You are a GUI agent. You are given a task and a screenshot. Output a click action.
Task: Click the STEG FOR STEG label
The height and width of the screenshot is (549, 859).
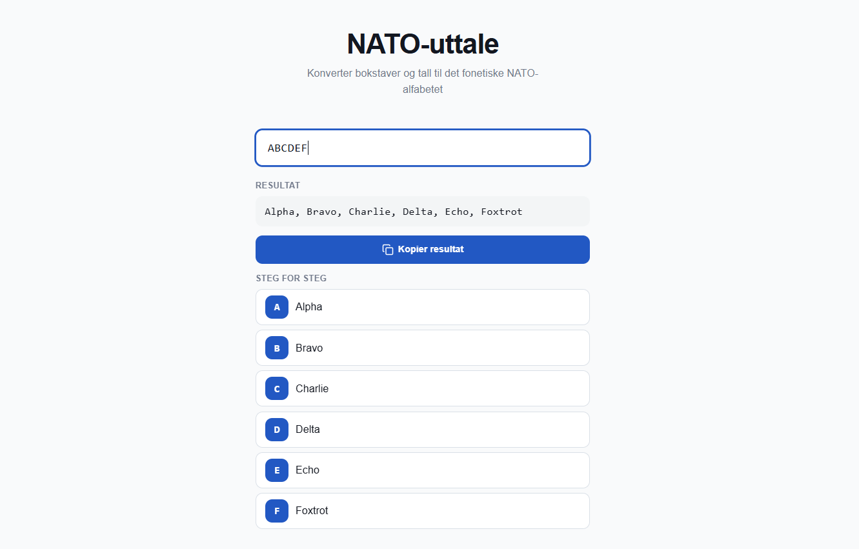point(291,278)
